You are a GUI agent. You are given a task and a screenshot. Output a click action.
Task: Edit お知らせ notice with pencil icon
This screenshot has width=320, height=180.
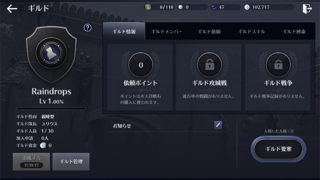click(218, 125)
